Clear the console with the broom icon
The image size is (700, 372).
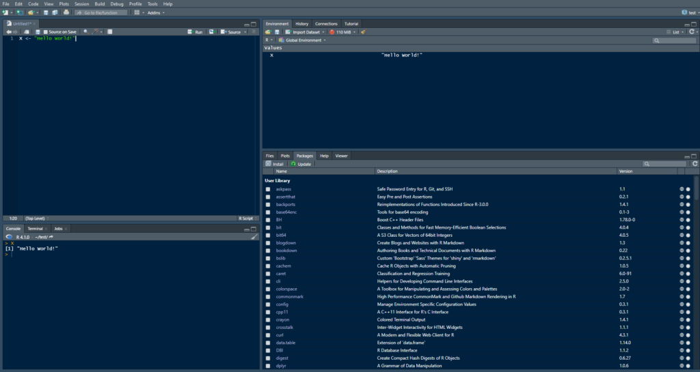point(254,237)
